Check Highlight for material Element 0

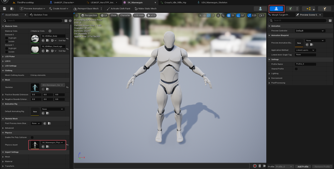point(7,38)
